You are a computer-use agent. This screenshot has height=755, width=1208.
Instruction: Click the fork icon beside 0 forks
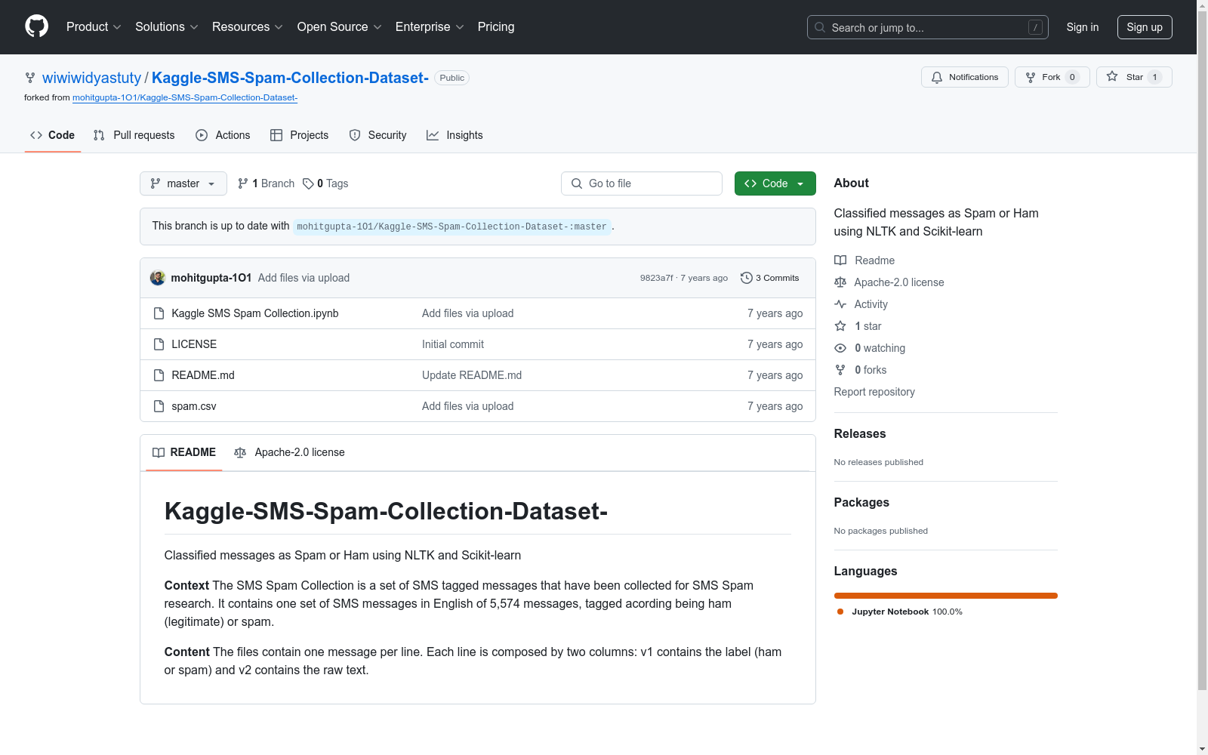tap(840, 370)
